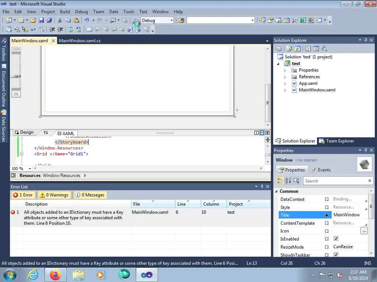The height and width of the screenshot is (282, 377).
Task: Click the designer zoom slider thumb
Action: click(x=16, y=76)
